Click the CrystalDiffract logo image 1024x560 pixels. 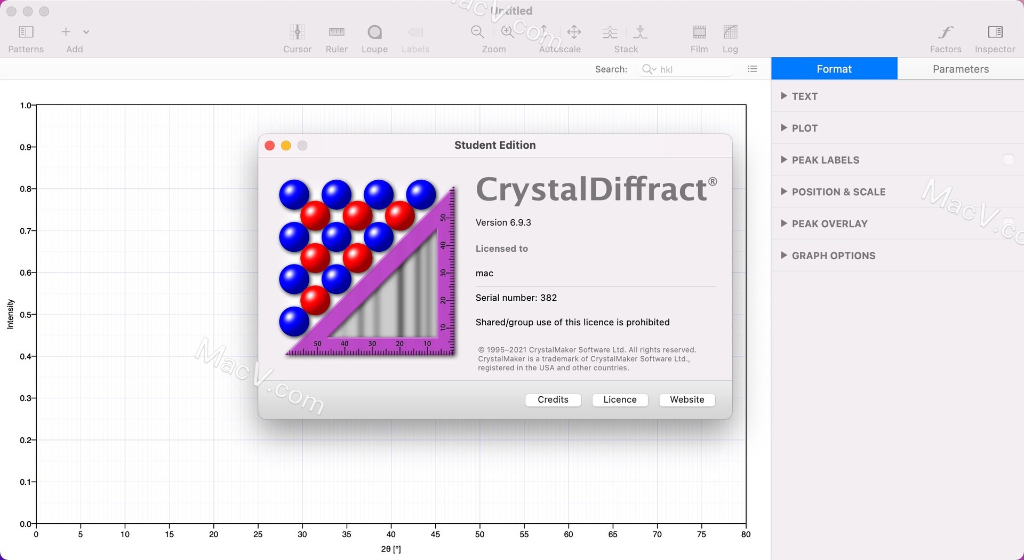(x=367, y=268)
